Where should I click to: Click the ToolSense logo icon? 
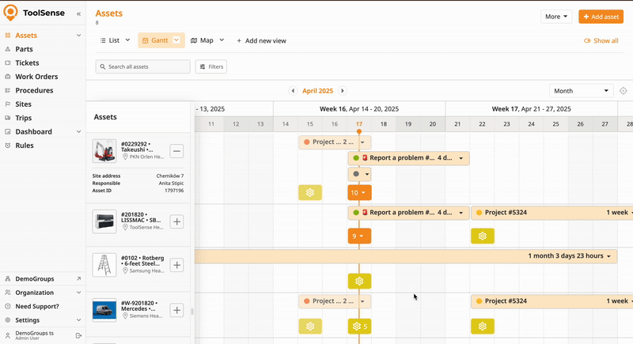click(10, 13)
